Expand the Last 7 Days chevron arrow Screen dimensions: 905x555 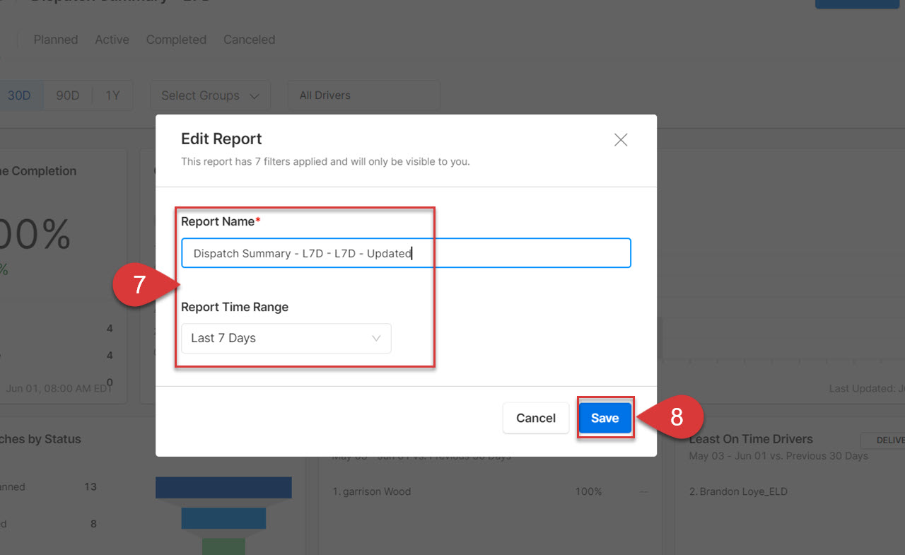click(x=376, y=338)
